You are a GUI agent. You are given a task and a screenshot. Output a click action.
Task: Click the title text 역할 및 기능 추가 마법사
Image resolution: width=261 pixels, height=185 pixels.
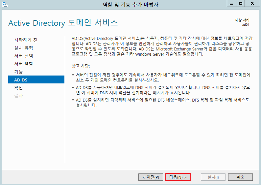pos(130,5)
